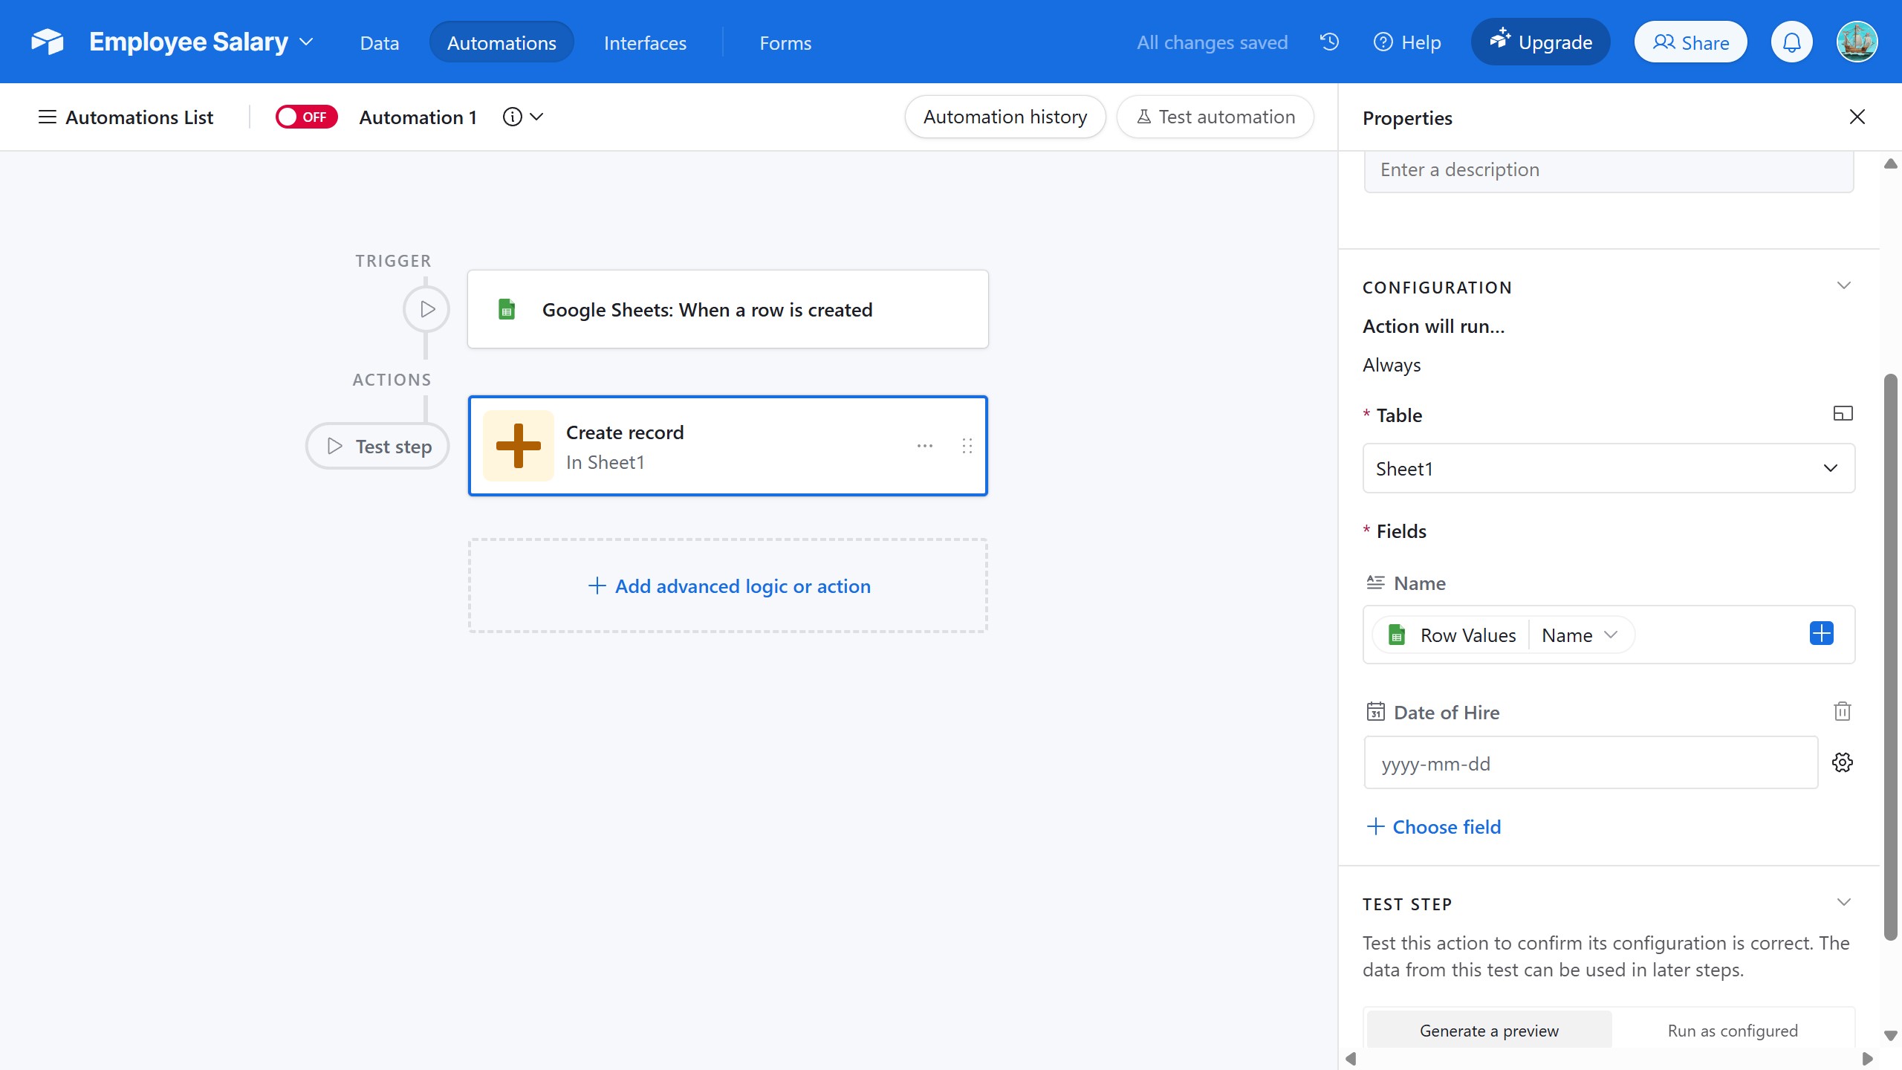Open the Sheet1 table dropdown
The height and width of the screenshot is (1070, 1902).
(1609, 468)
